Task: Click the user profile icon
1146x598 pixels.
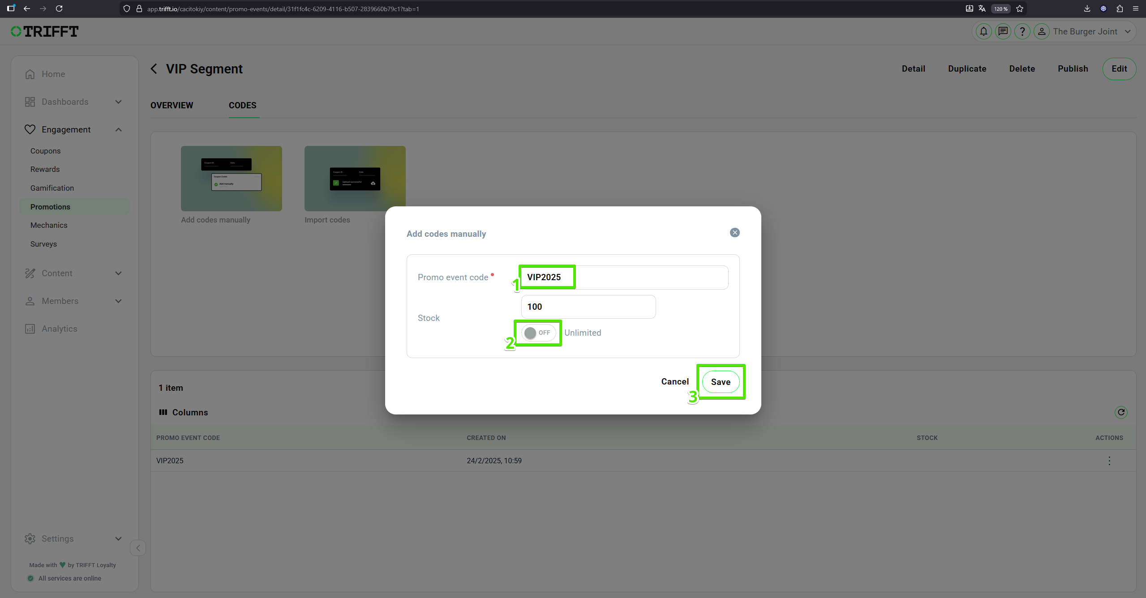Action: point(1042,31)
